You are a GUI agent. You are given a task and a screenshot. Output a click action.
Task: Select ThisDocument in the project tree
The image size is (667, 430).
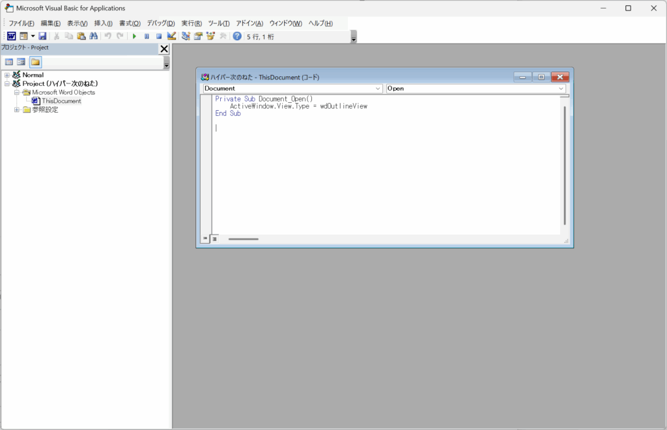tap(61, 101)
